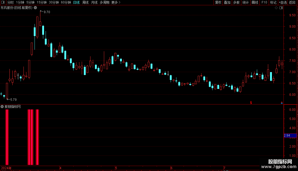298x171 pixels.
Task: Switch to 月线 monthly chart
Action: [94, 2]
